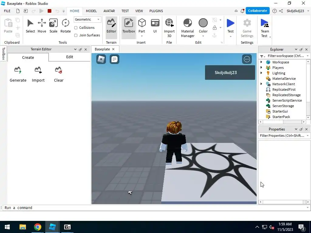Pick the Rotate tool
The image size is (311, 233).
[66, 26]
